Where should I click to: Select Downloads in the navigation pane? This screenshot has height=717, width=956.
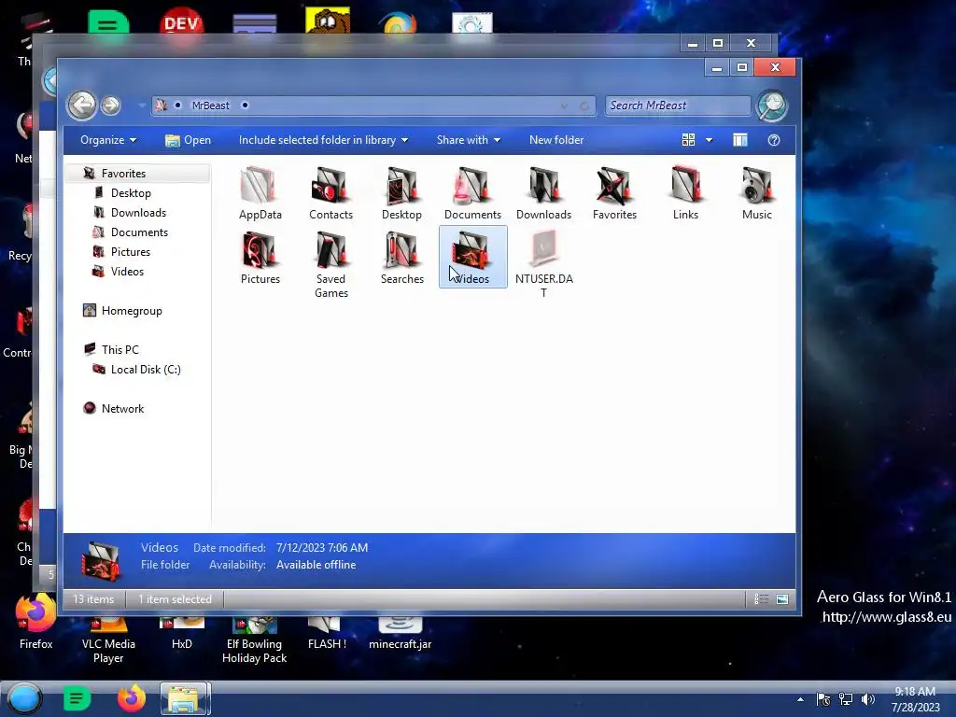tap(138, 213)
